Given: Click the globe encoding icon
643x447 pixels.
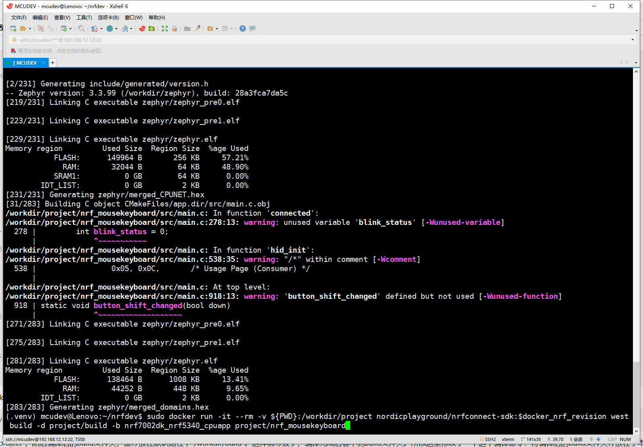Looking at the screenshot, I should coord(110,29).
